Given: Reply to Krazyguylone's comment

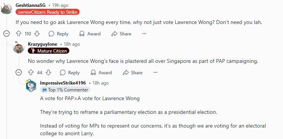Looking at the screenshot, I should [70, 73].
